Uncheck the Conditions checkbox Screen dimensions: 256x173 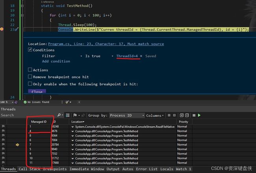point(30,50)
